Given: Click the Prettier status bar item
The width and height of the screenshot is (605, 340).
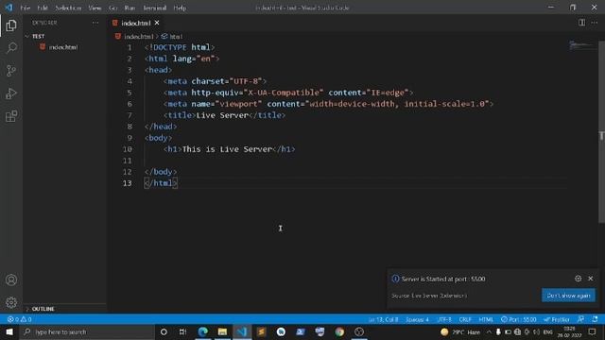Looking at the screenshot, I should tap(556, 319).
